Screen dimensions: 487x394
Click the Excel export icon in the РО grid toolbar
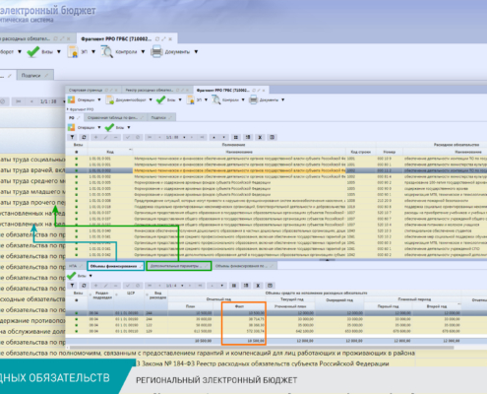coord(260,137)
